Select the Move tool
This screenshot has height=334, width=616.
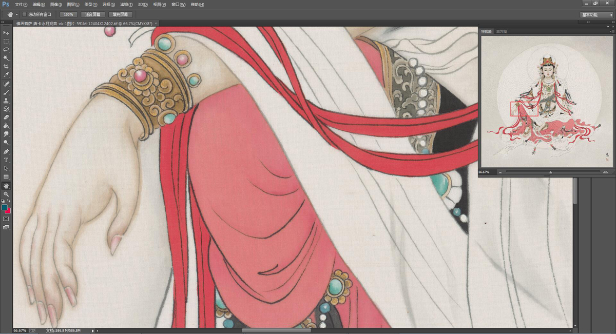(x=6, y=33)
